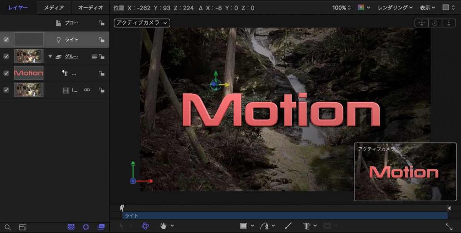Switch to the オーディオ tab

pos(90,8)
